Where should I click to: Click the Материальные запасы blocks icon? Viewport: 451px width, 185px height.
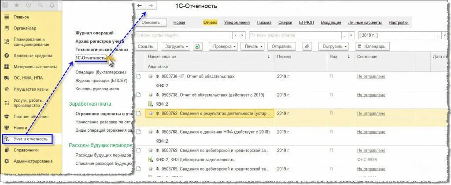tap(7, 67)
